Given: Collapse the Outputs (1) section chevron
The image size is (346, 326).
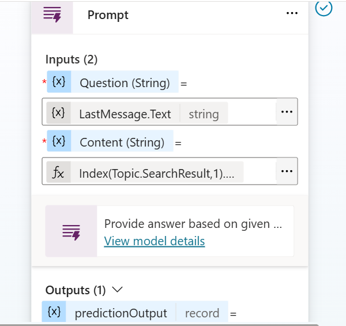Looking at the screenshot, I should pyautogui.click(x=118, y=289).
